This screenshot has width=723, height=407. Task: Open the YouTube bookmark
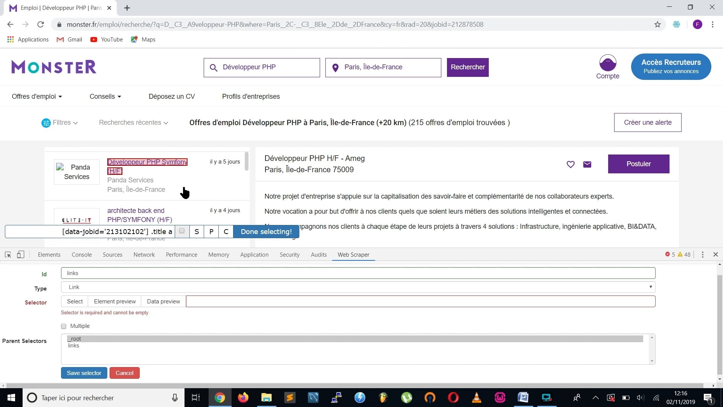[107, 40]
